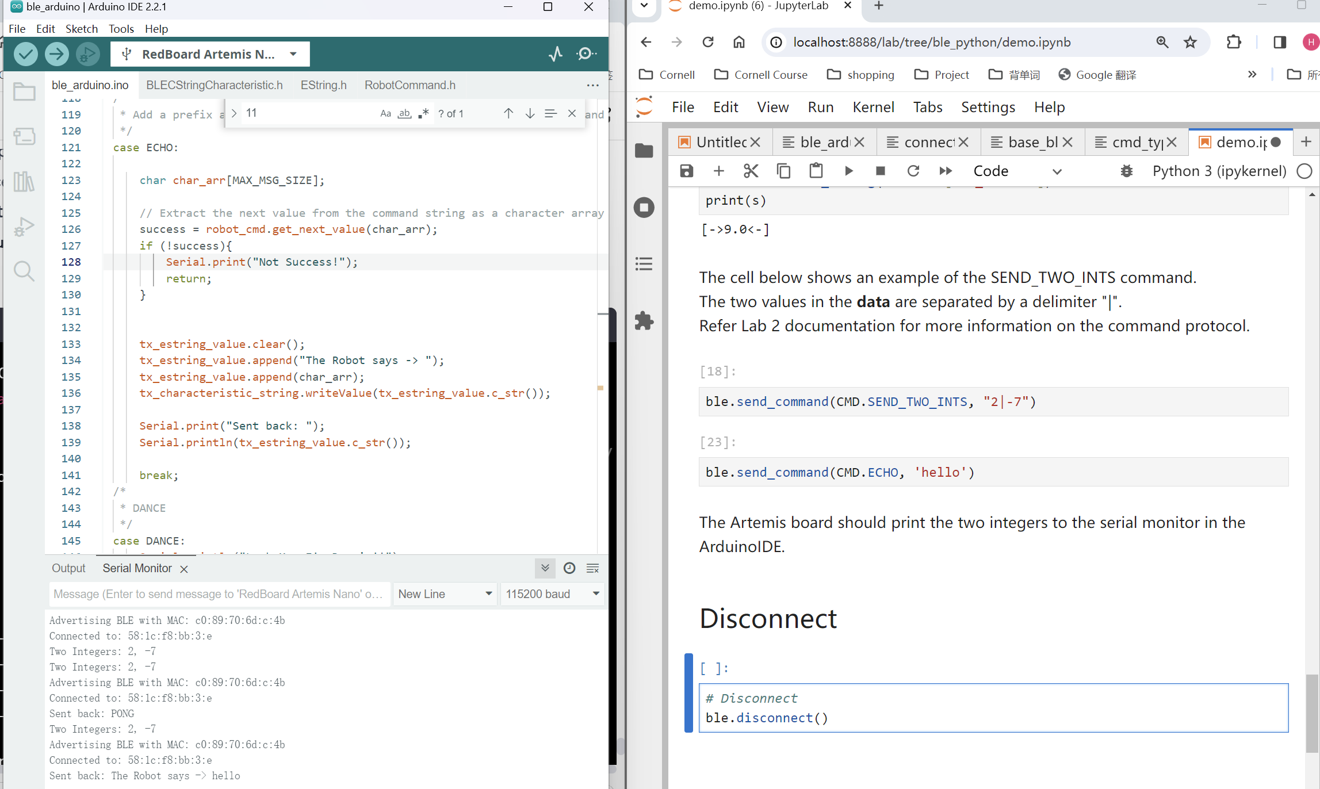The image size is (1320, 789).
Task: Reload the JupyterLab browser page
Action: click(708, 42)
